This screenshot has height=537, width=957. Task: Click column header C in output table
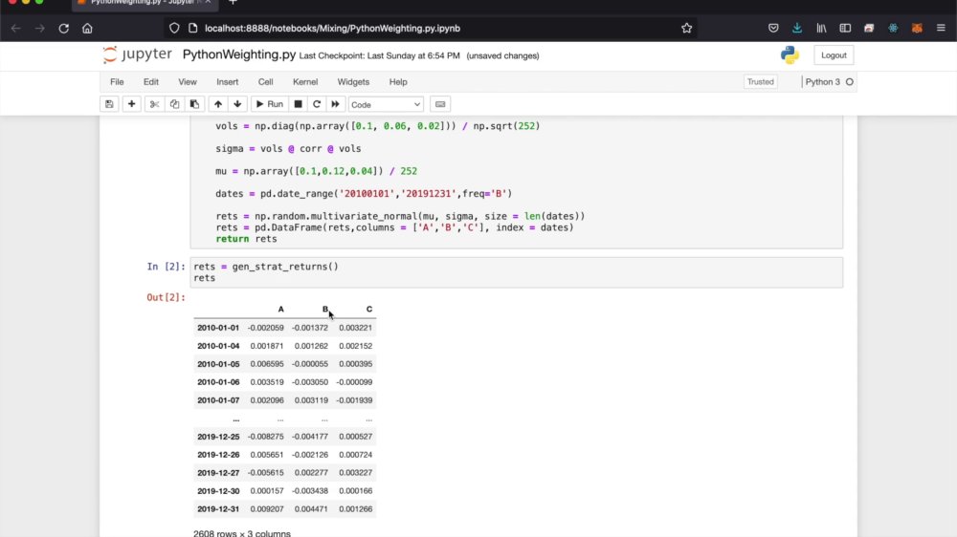click(x=369, y=309)
